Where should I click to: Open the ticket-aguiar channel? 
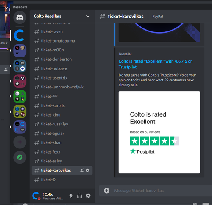click(62, 134)
